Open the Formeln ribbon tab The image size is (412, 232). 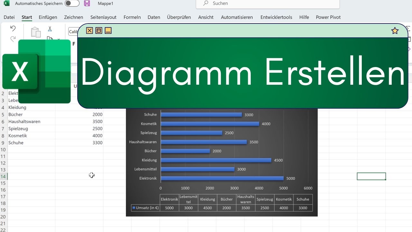pos(132,17)
